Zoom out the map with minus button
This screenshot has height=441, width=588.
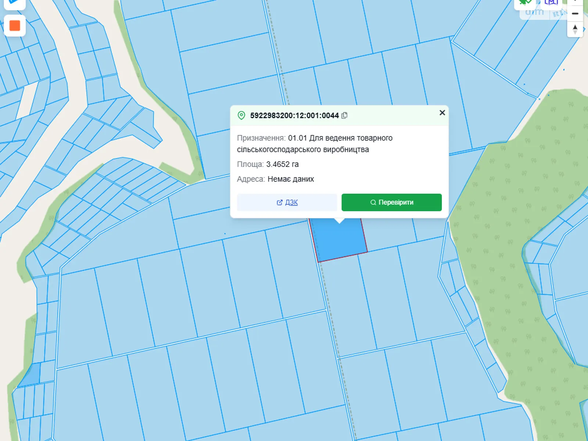(x=575, y=14)
